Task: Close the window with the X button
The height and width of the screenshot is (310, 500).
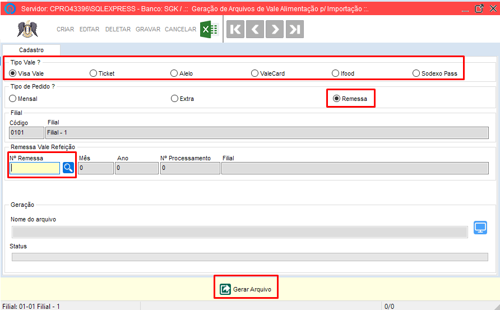Action: pos(493,8)
